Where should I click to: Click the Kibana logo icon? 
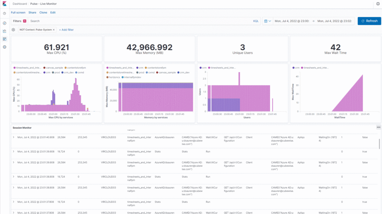pos(4,4)
